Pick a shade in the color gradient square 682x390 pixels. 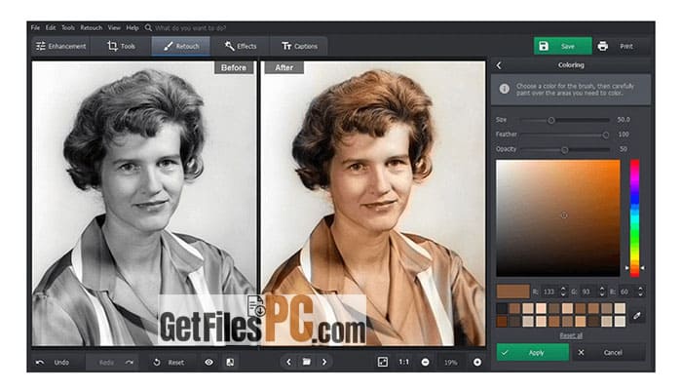coord(558,218)
